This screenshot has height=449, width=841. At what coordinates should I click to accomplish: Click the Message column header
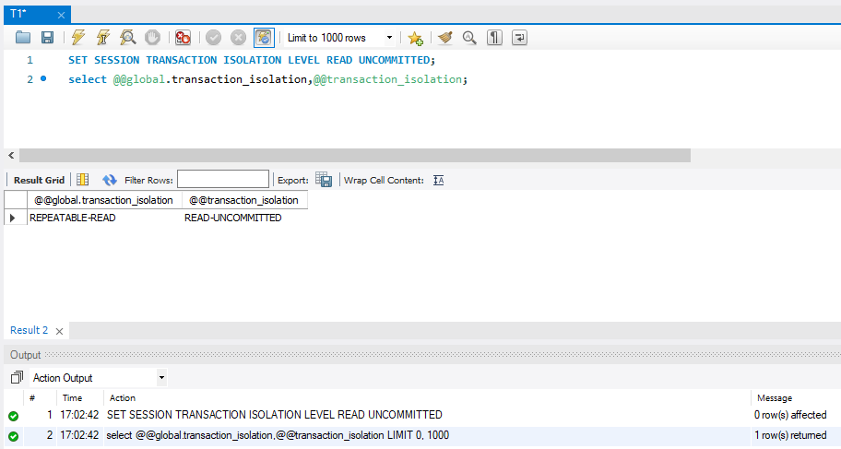pyautogui.click(x=775, y=398)
